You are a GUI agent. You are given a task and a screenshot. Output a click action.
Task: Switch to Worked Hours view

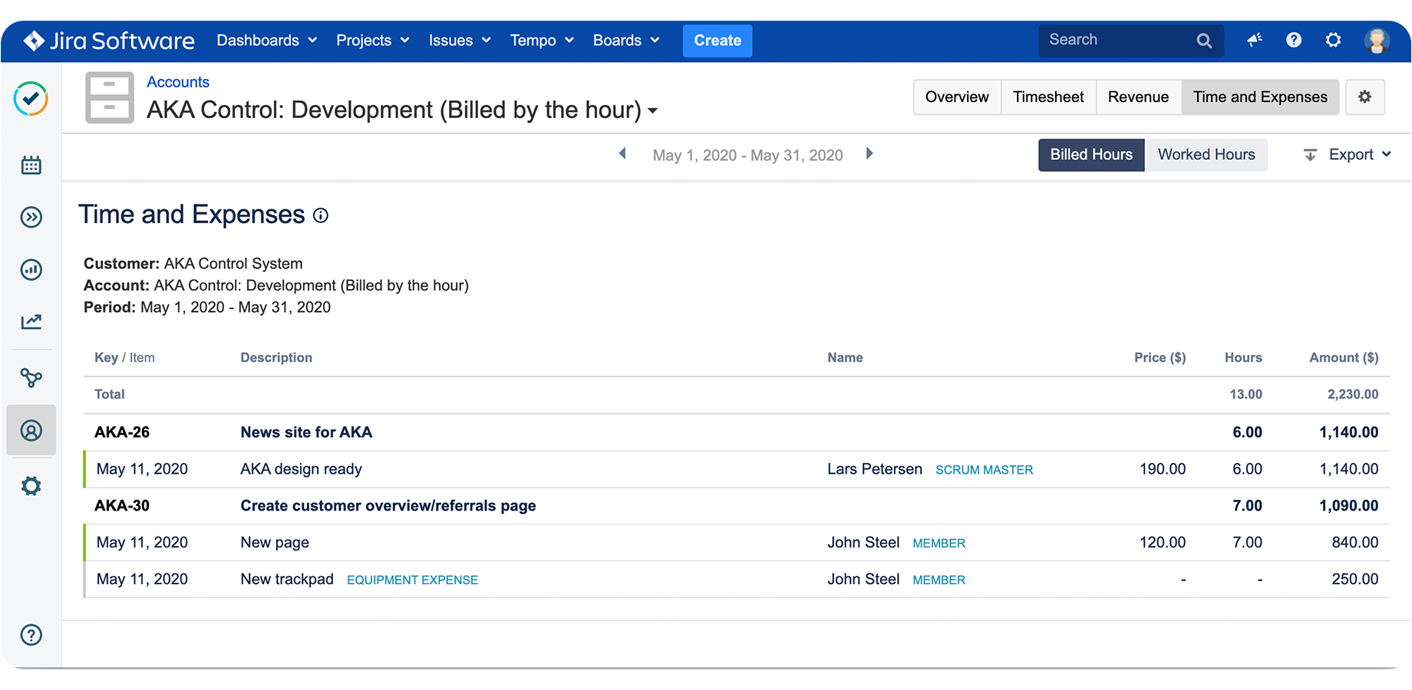click(x=1206, y=155)
